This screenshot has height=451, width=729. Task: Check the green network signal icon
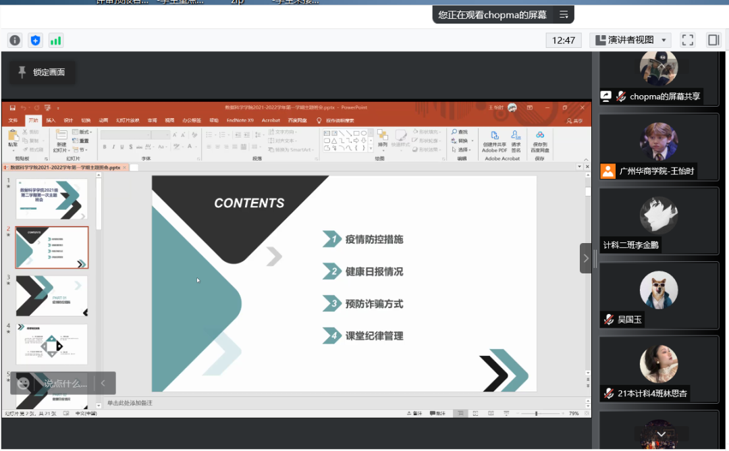(x=55, y=41)
